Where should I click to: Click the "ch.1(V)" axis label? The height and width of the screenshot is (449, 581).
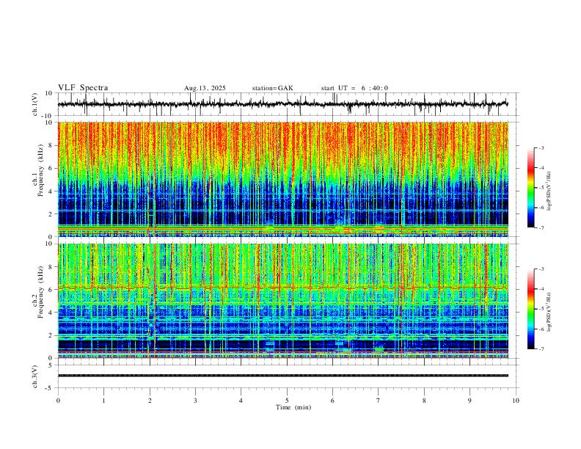[x=35, y=104]
